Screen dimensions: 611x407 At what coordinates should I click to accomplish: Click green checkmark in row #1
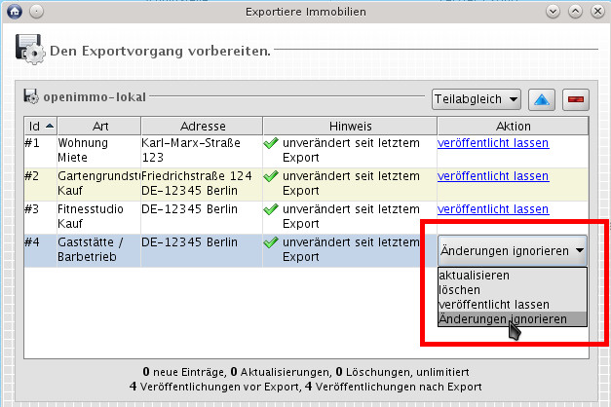pyautogui.click(x=271, y=143)
